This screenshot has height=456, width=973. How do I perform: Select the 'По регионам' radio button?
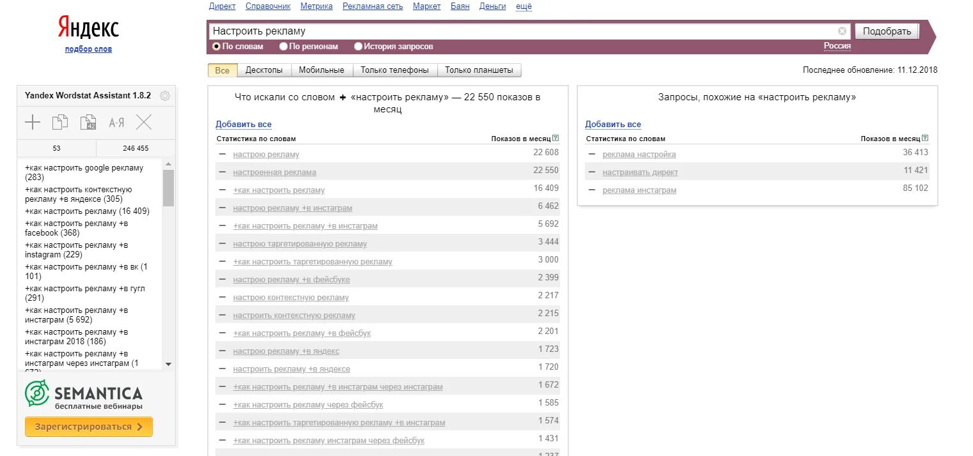click(x=283, y=46)
